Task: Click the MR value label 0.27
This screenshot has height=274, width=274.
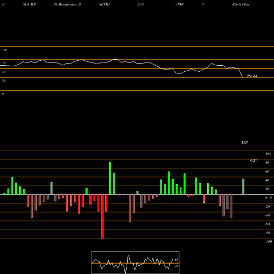Action: 254,161
